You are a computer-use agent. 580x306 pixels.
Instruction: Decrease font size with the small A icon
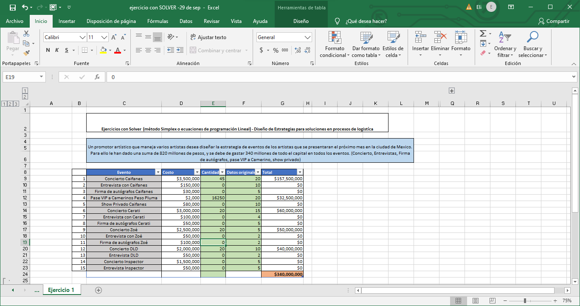coord(123,37)
